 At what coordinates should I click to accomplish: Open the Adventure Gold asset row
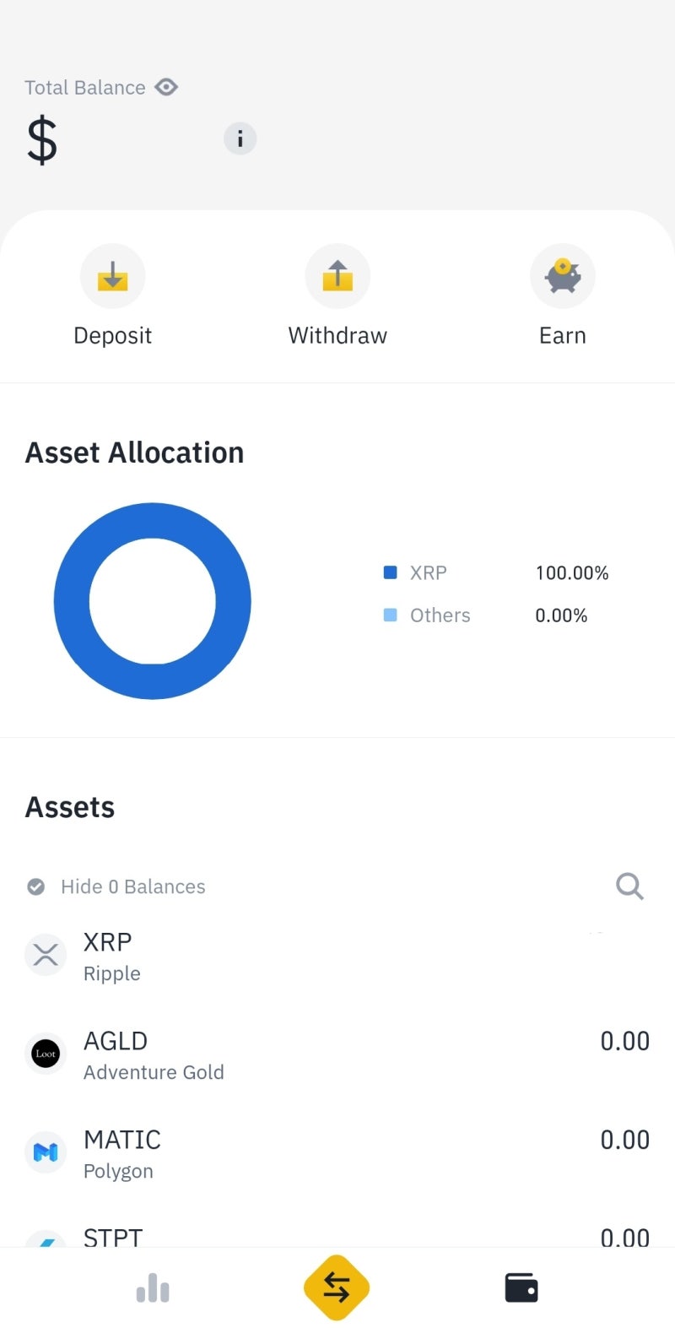click(337, 1055)
